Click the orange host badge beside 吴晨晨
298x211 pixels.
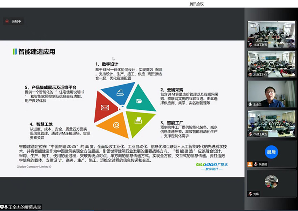(250, 164)
